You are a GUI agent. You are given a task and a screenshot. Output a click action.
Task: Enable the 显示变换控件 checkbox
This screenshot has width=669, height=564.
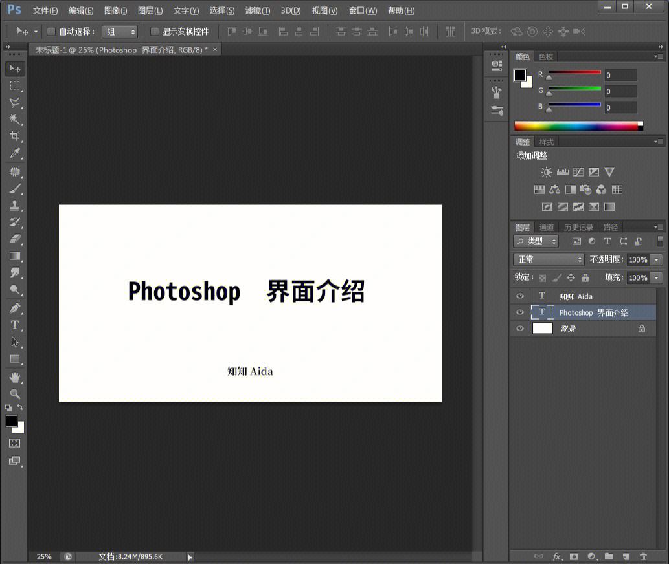point(154,31)
